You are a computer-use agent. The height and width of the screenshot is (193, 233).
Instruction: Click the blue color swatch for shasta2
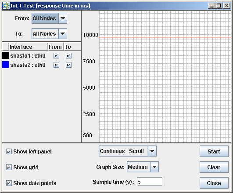(x=6, y=65)
